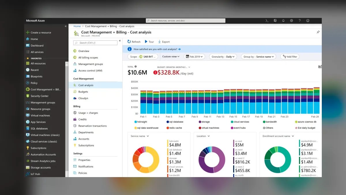Click us east $5M location value

239,145
